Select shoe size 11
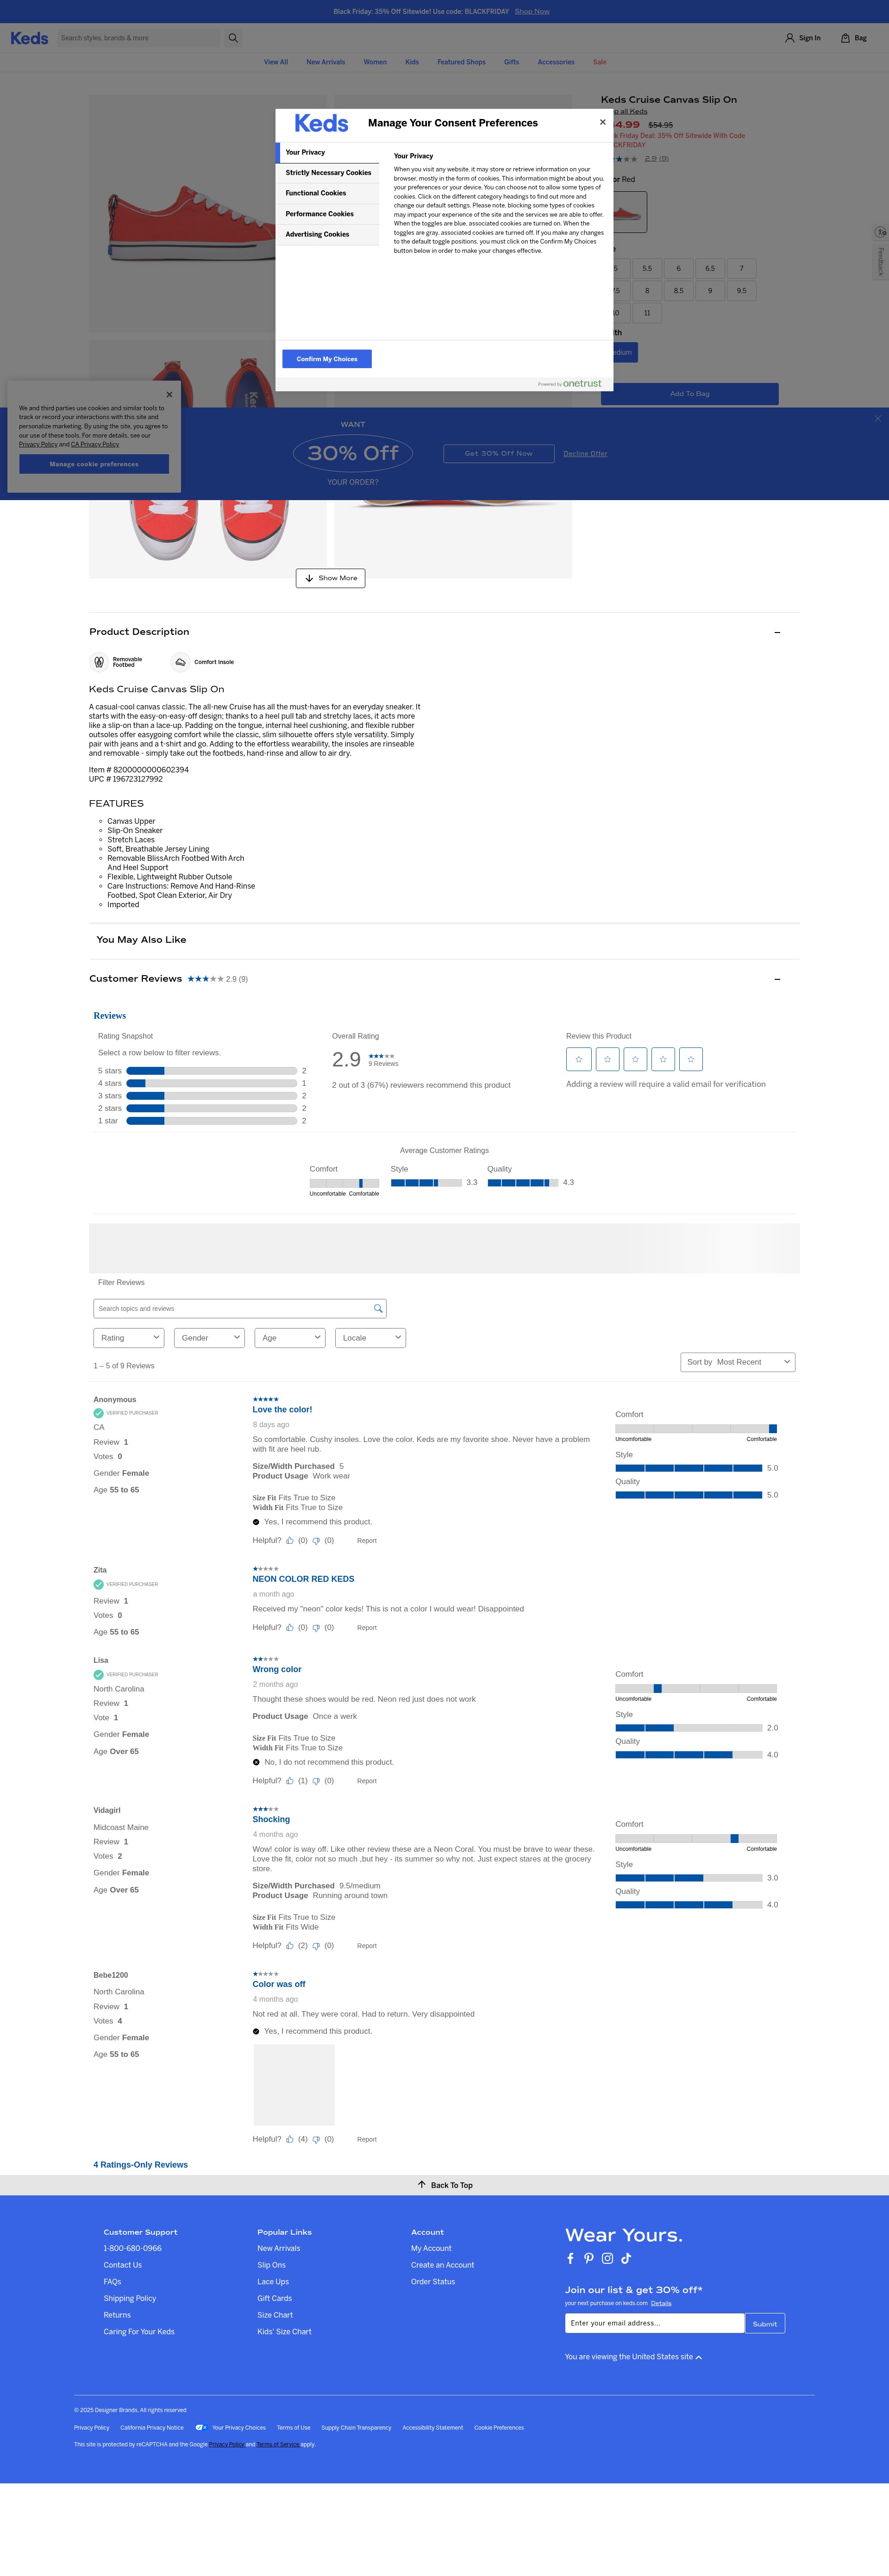 (x=647, y=313)
